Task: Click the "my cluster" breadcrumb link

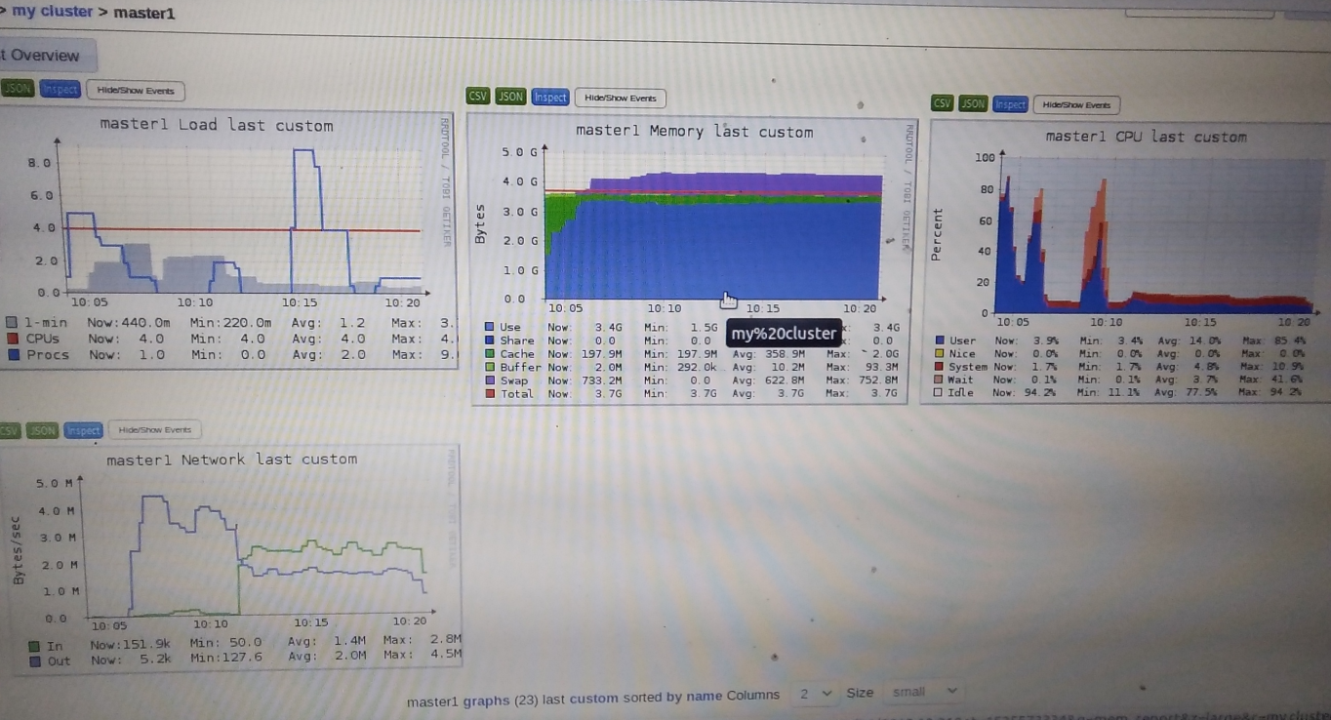Action: point(52,13)
